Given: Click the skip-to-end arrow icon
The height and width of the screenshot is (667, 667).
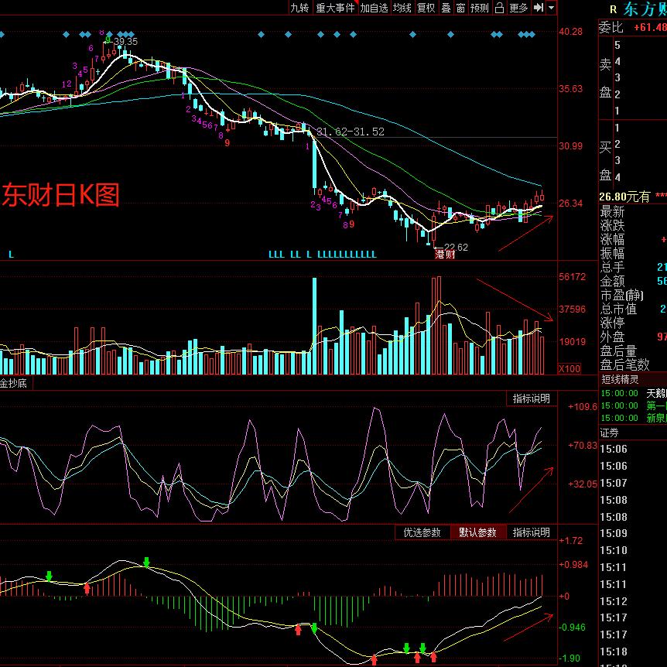Looking at the screenshot, I should (539, 8).
